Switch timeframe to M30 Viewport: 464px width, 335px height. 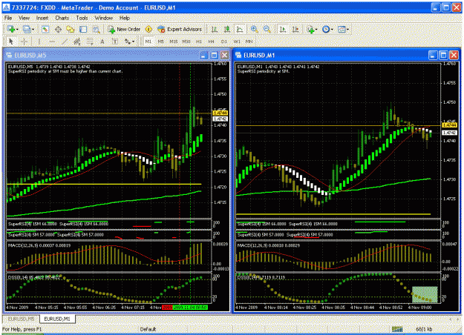[x=186, y=42]
